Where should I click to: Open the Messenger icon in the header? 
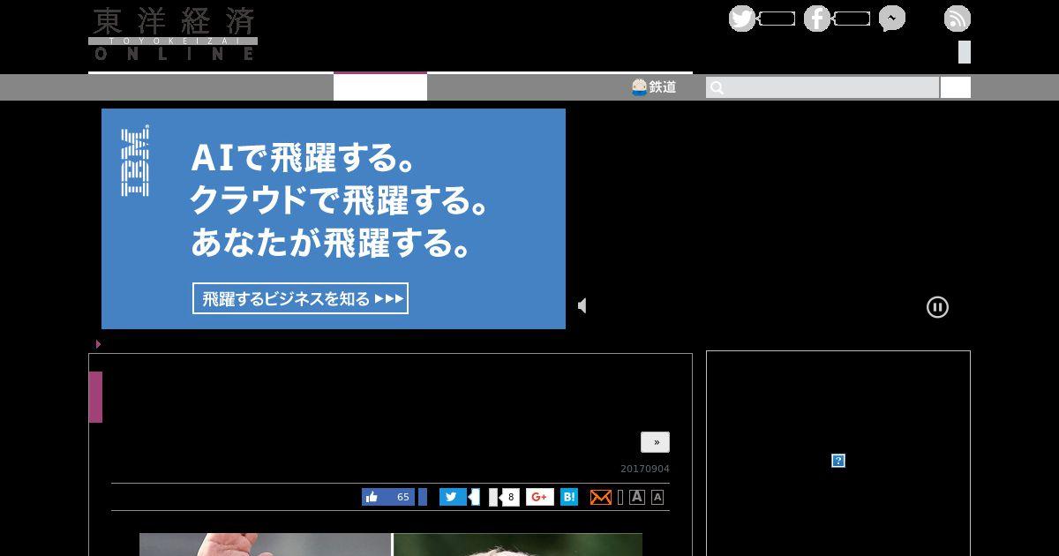892,19
